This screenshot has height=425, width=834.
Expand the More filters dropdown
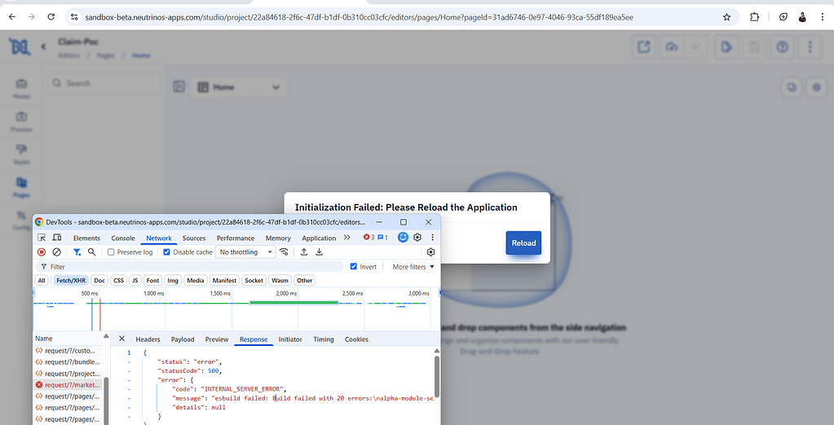pyautogui.click(x=413, y=267)
